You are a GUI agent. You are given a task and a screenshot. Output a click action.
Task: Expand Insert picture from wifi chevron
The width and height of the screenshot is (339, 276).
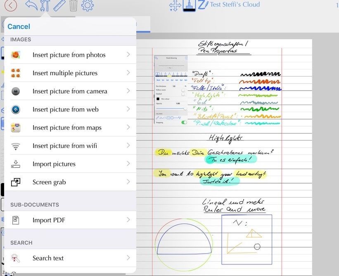coord(128,146)
